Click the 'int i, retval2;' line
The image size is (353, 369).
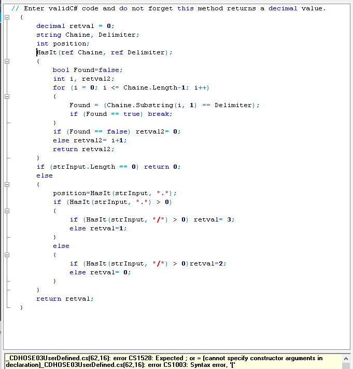83,79
